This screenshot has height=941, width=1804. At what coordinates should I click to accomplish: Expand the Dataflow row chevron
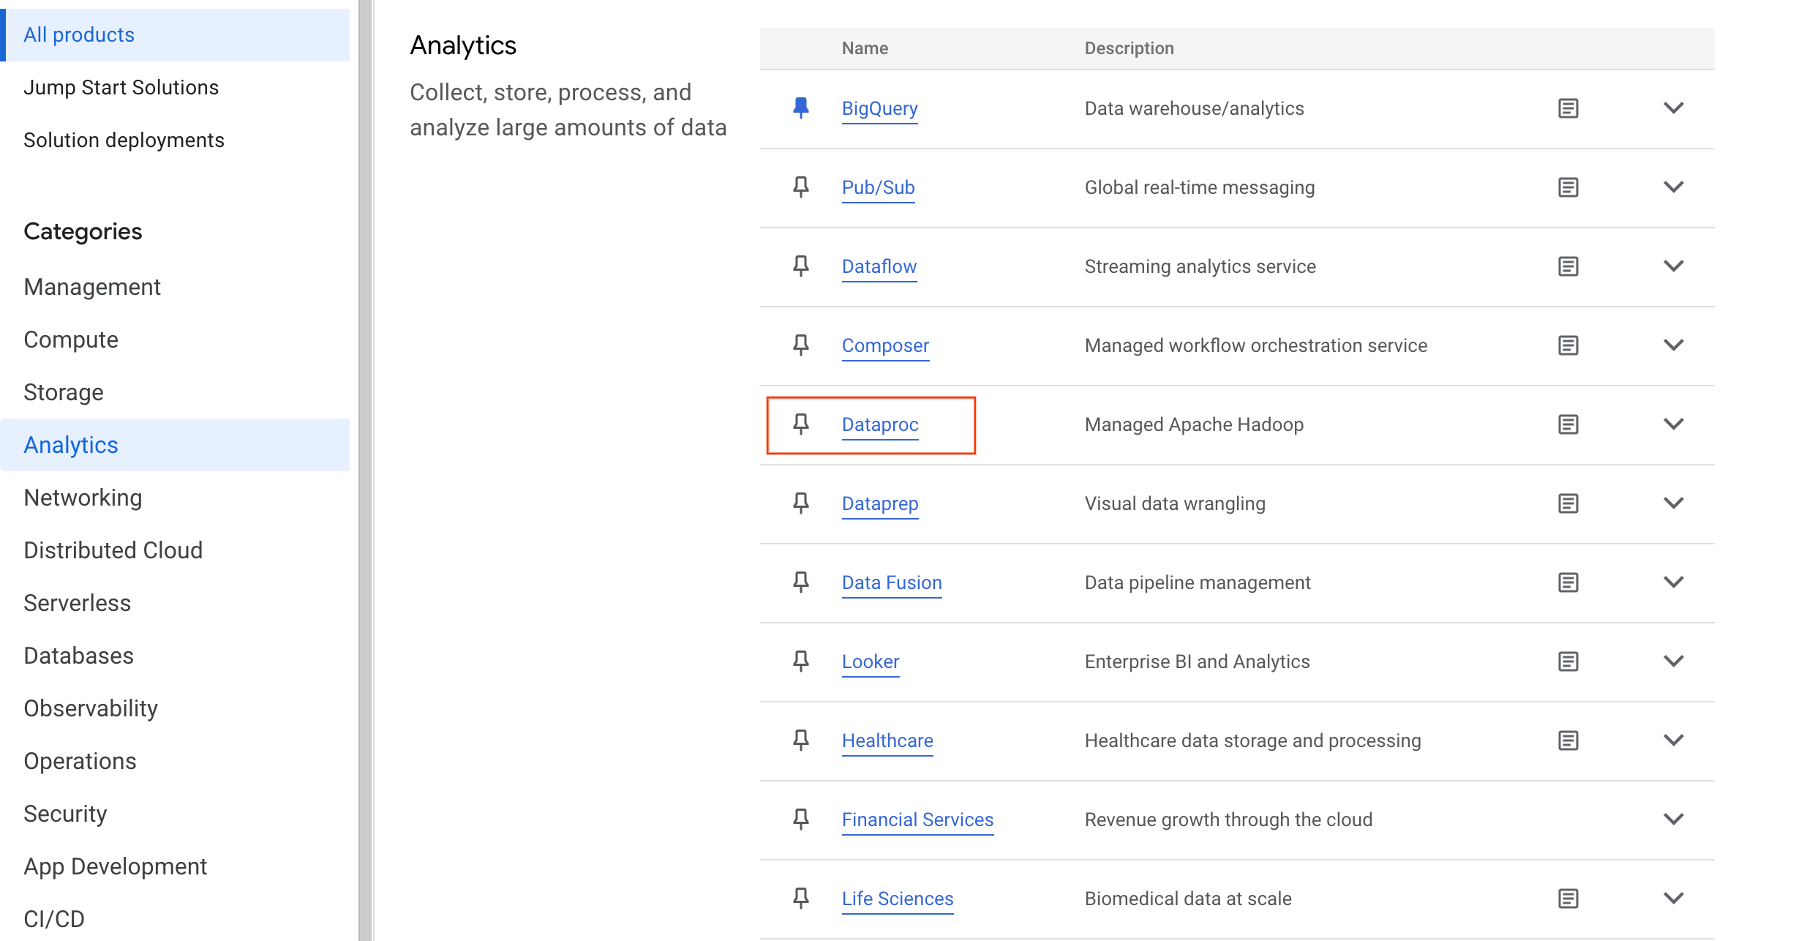(x=1674, y=266)
